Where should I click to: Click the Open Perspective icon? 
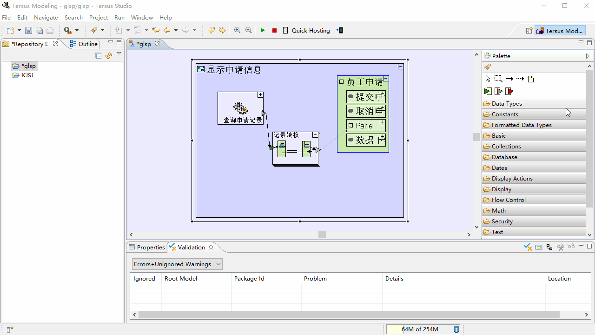click(x=529, y=31)
